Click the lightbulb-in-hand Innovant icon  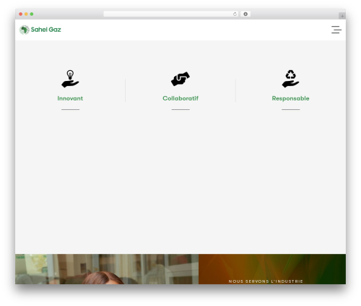(x=70, y=79)
